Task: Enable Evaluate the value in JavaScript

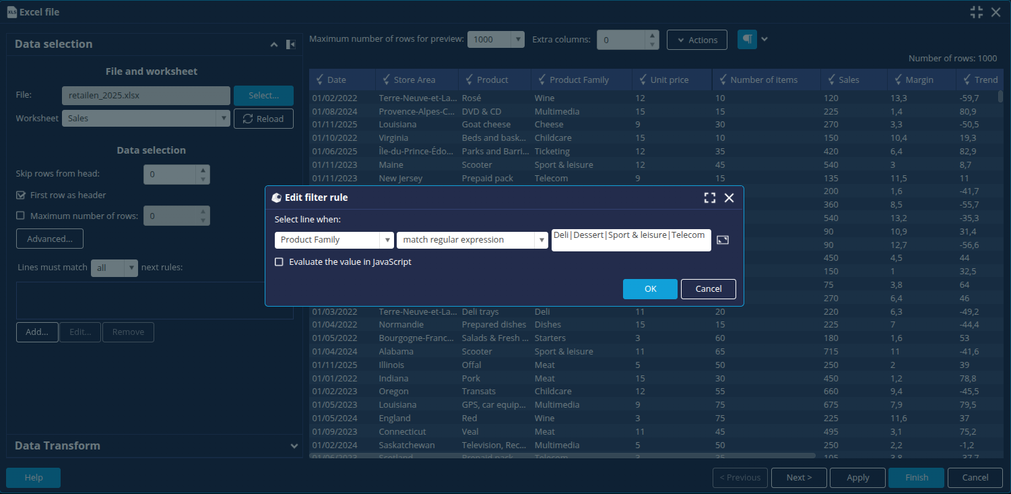Action: [x=279, y=262]
